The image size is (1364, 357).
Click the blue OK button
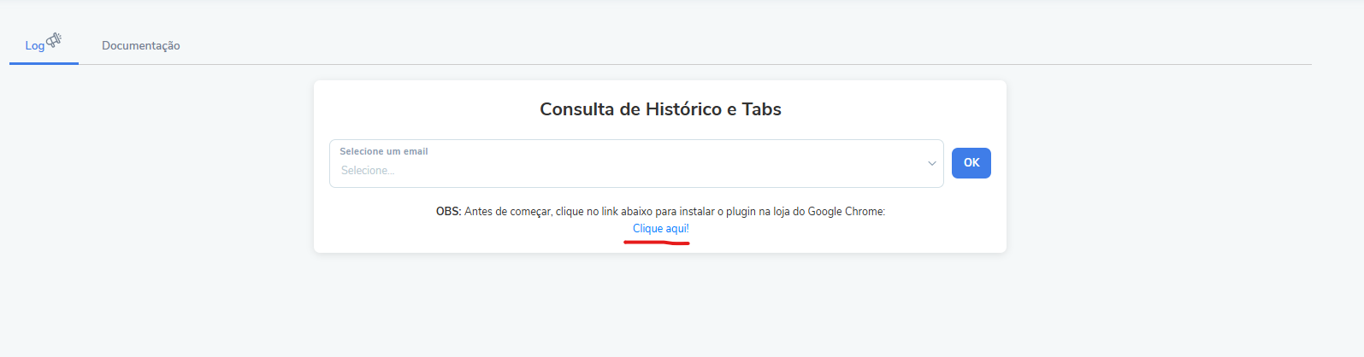coord(971,163)
